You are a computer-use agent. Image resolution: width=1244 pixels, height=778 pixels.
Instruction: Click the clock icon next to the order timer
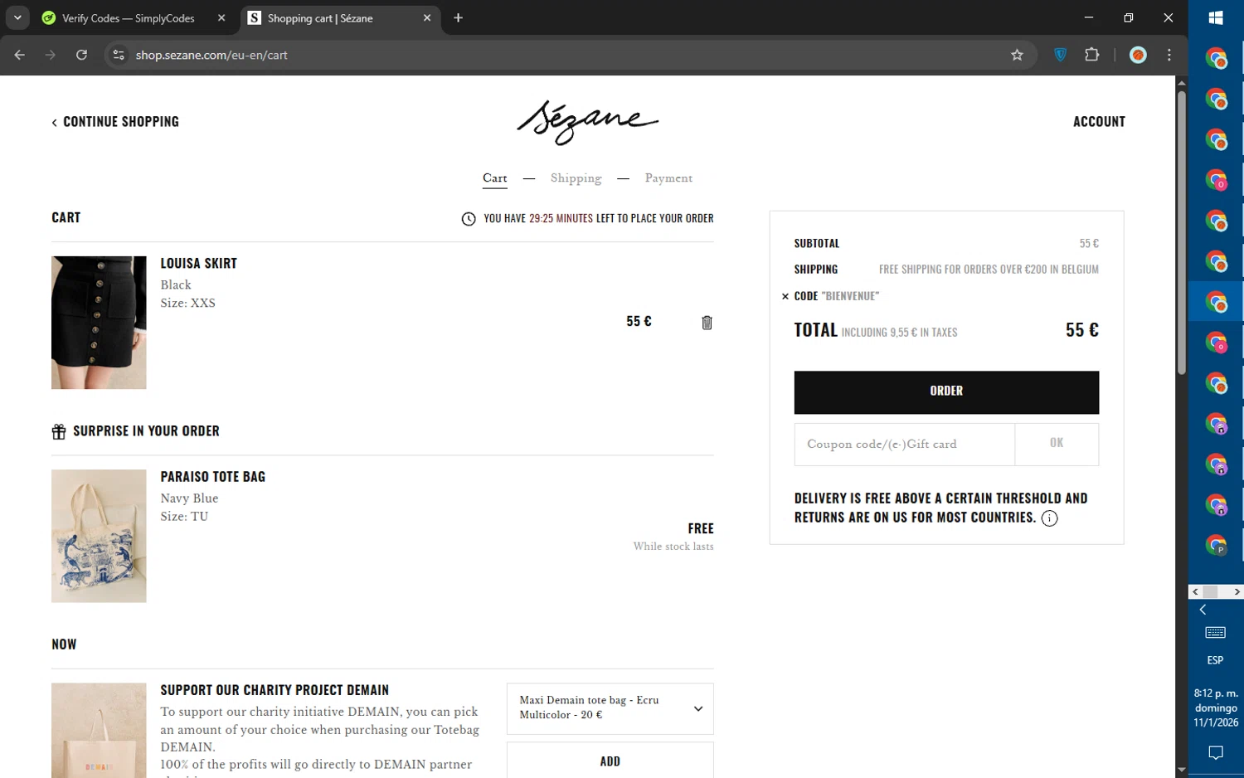(469, 219)
